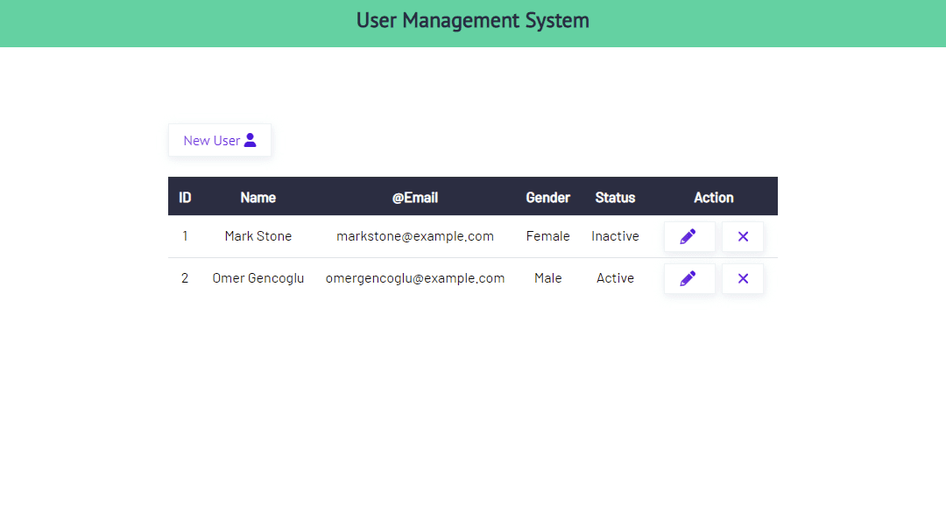The width and height of the screenshot is (946, 532).
Task: Click the Name column header
Action: point(258,198)
